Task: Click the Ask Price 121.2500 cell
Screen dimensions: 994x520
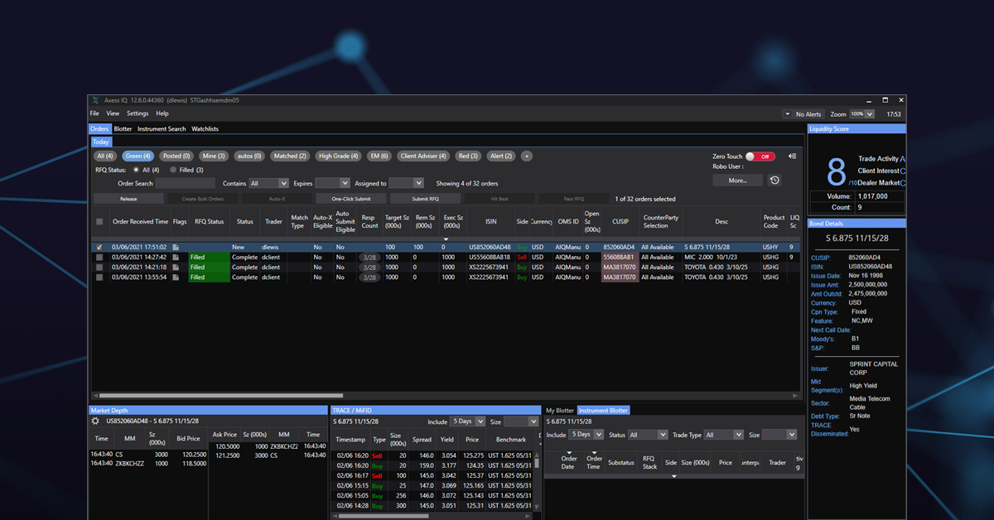Action: 227,455
